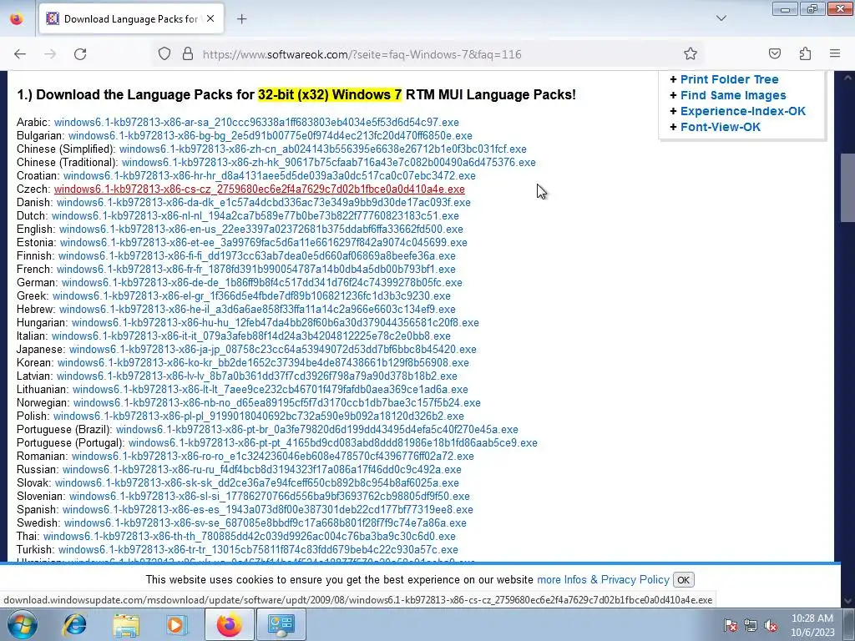
Task: Download the Russian ru-ru language pack
Action: click(x=261, y=469)
